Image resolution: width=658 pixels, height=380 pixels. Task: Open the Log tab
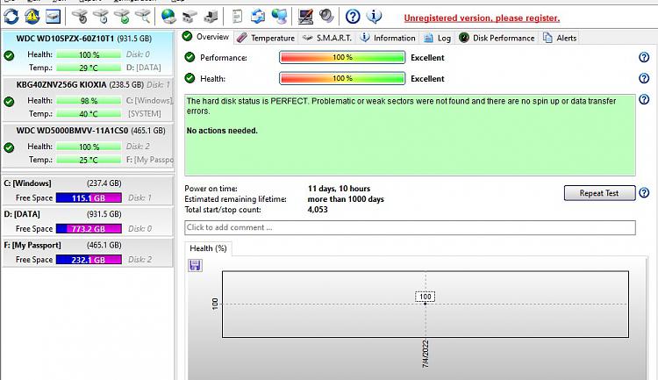(x=437, y=38)
